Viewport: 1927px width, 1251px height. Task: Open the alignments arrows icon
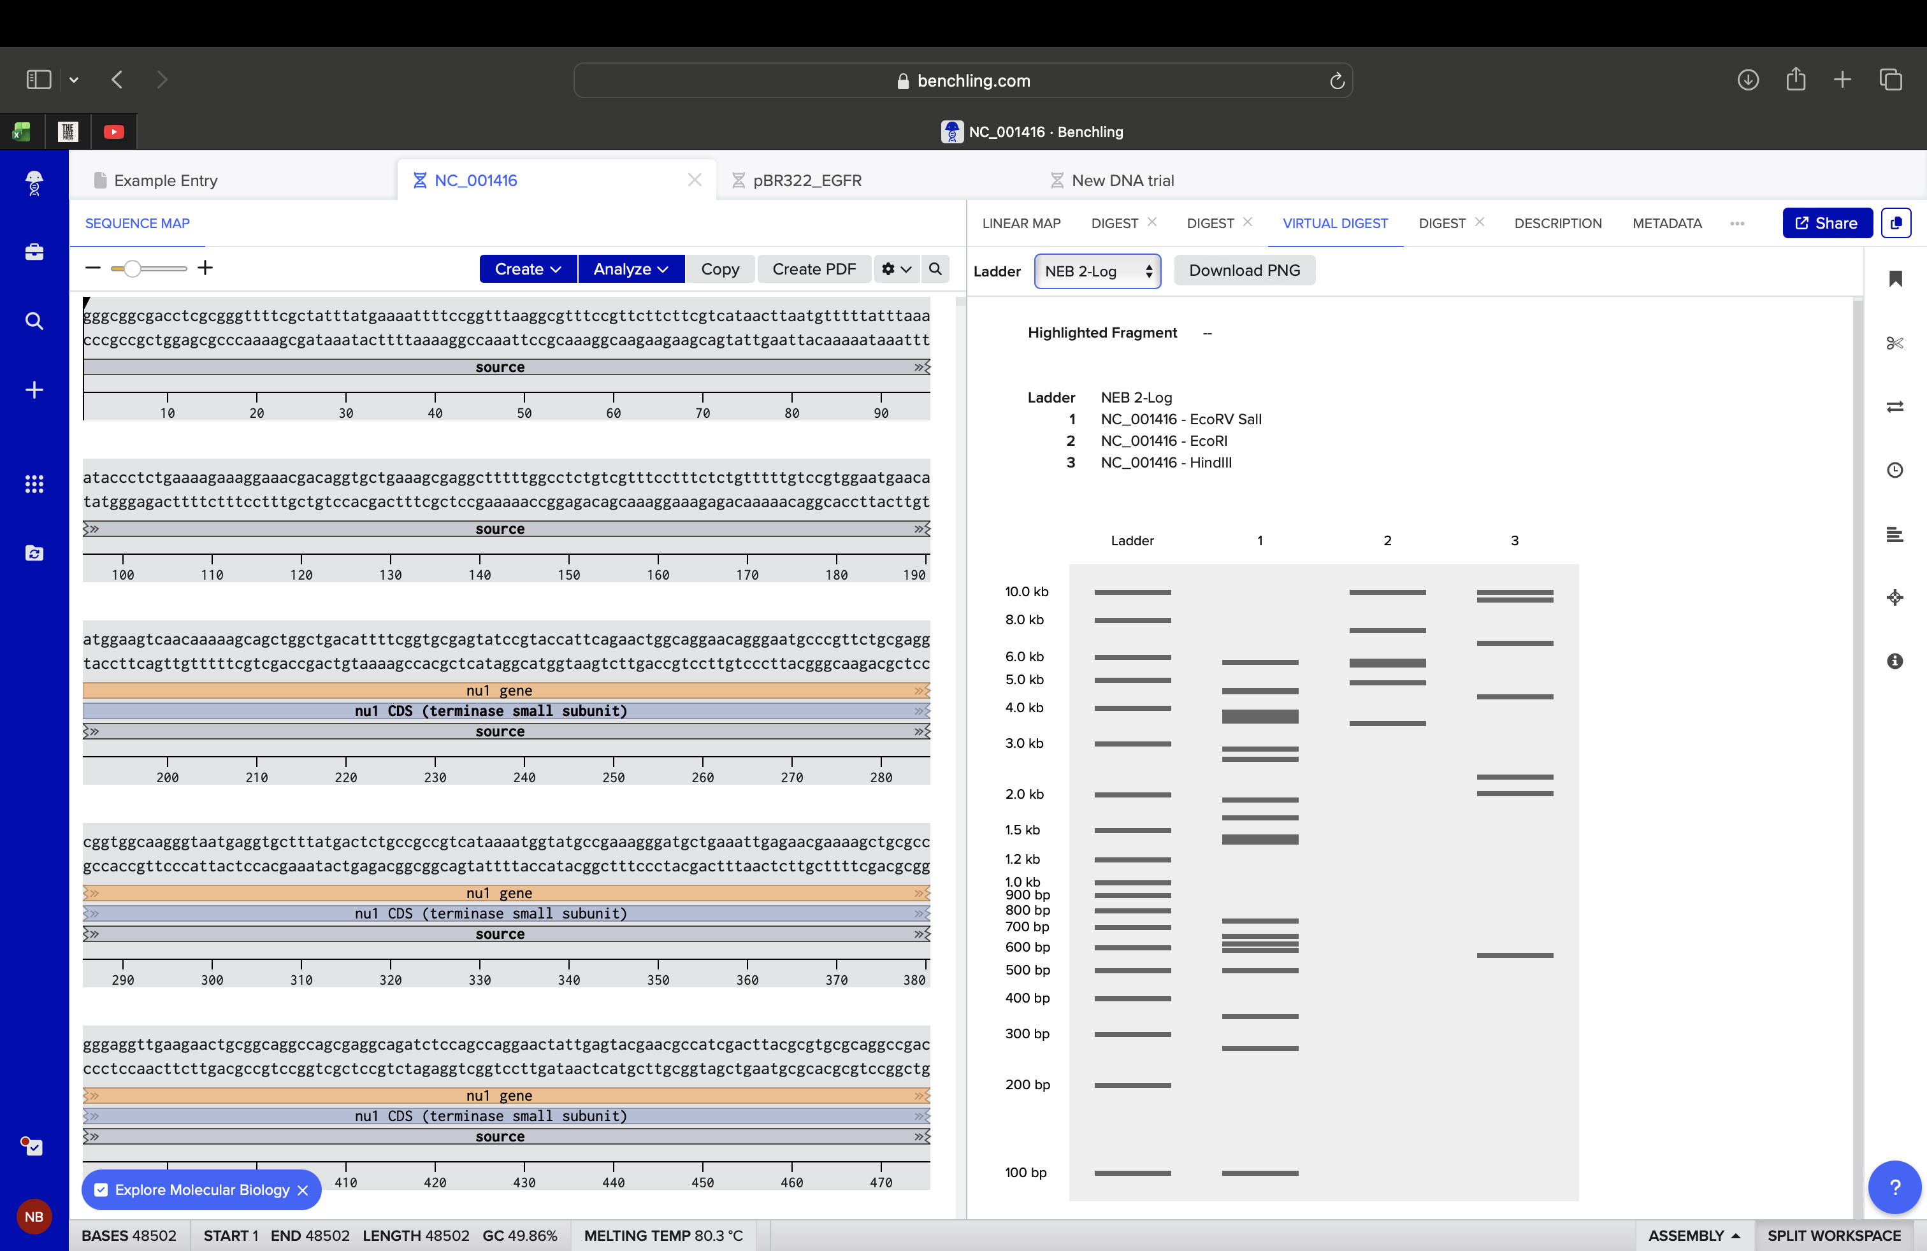[1895, 406]
